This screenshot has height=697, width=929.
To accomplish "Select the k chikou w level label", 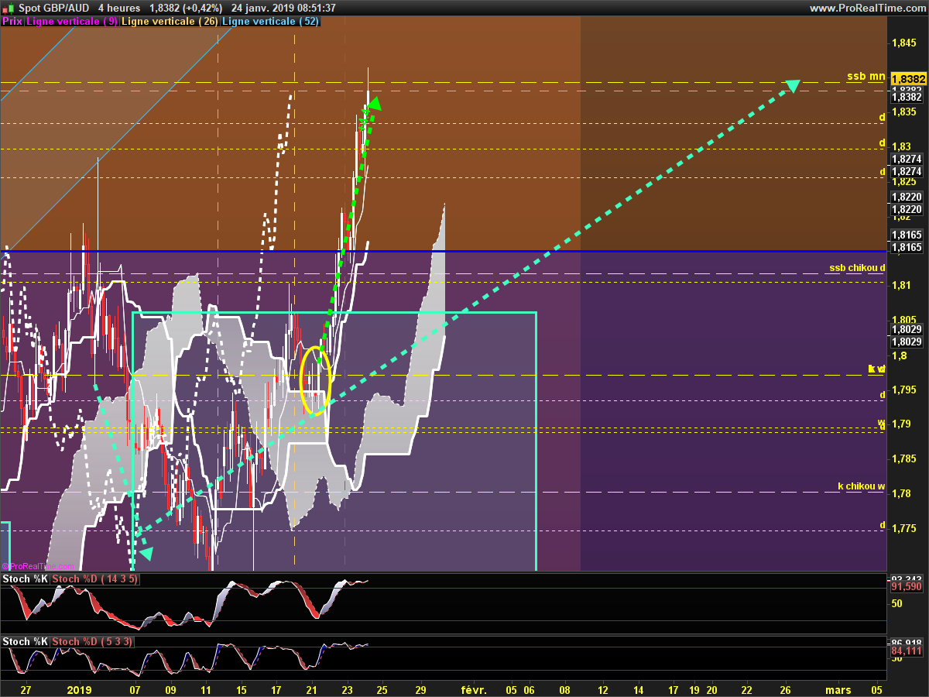I will coord(861,486).
